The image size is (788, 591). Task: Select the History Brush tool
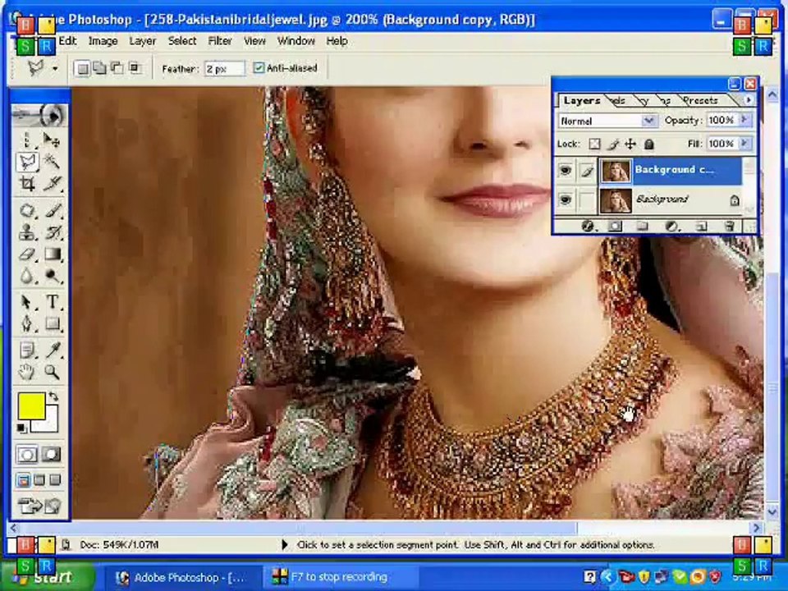coord(53,232)
